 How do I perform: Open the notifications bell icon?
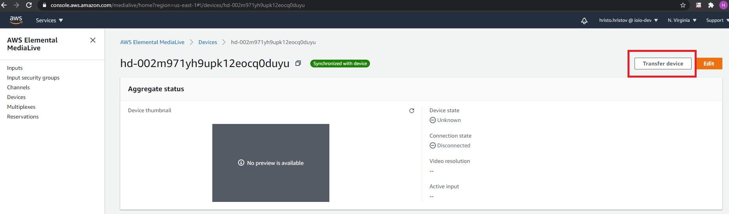tap(584, 21)
